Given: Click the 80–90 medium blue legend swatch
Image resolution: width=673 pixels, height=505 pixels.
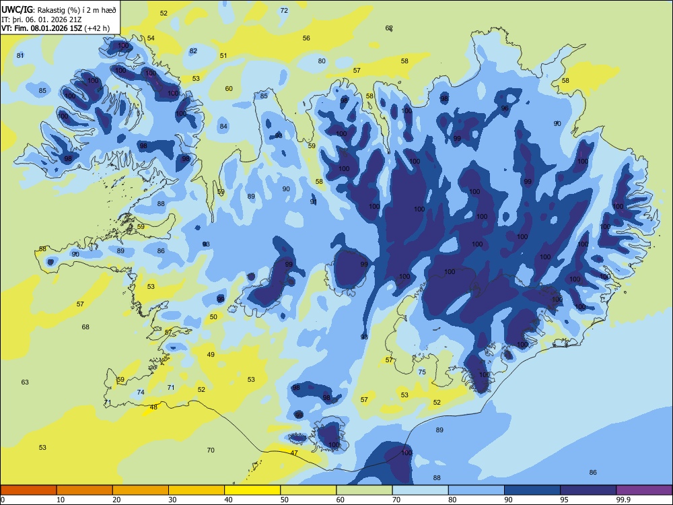Looking at the screenshot, I should point(476,490).
